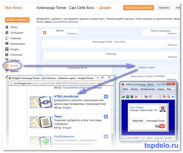Click the Alex Popov channel name in widget
This screenshot has height=153, width=183.
coord(137,107)
